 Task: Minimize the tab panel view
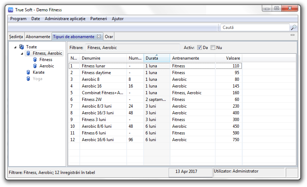click(x=292, y=35)
